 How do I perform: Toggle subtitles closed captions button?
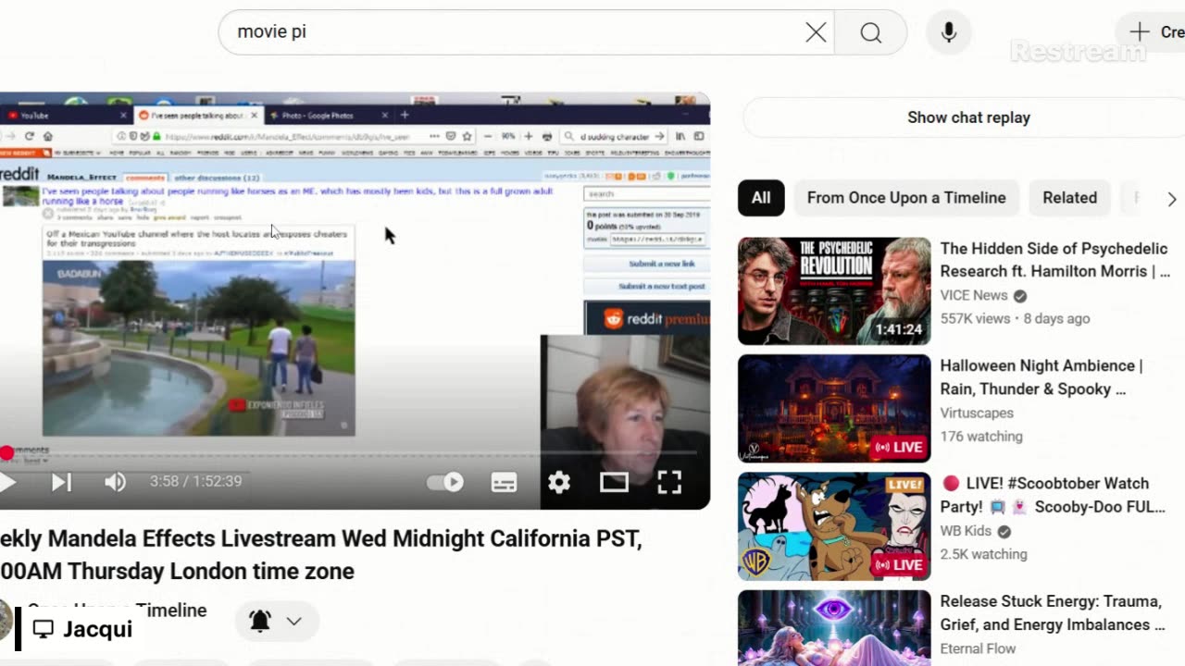504,482
